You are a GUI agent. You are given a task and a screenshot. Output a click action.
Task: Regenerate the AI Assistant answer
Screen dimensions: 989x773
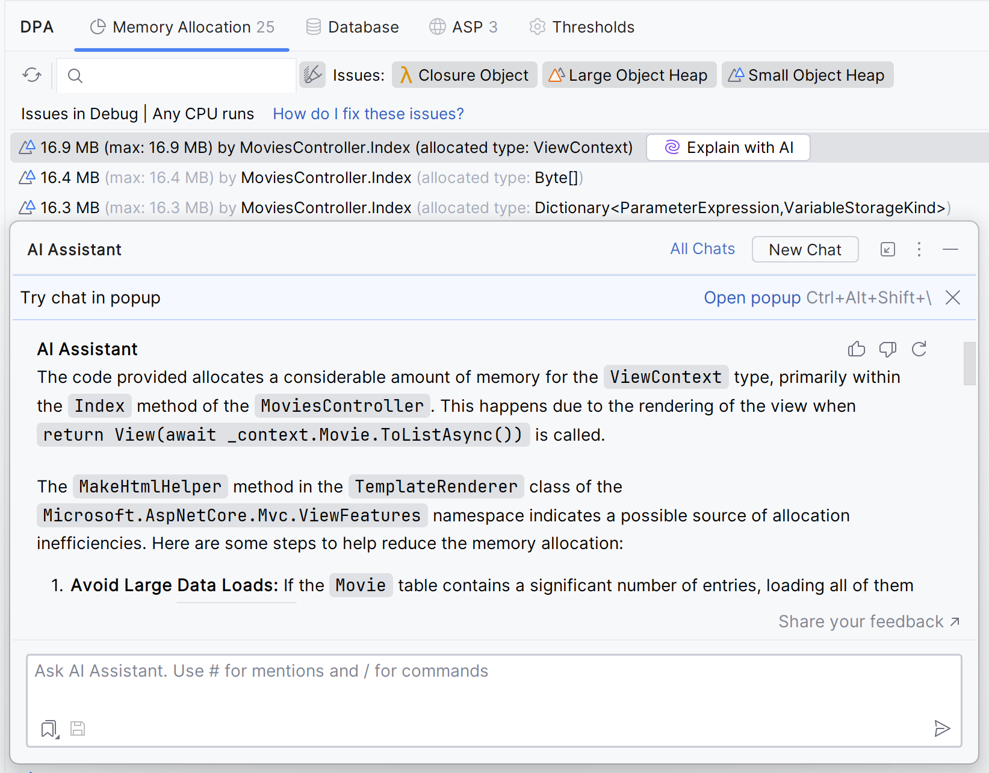[919, 349]
